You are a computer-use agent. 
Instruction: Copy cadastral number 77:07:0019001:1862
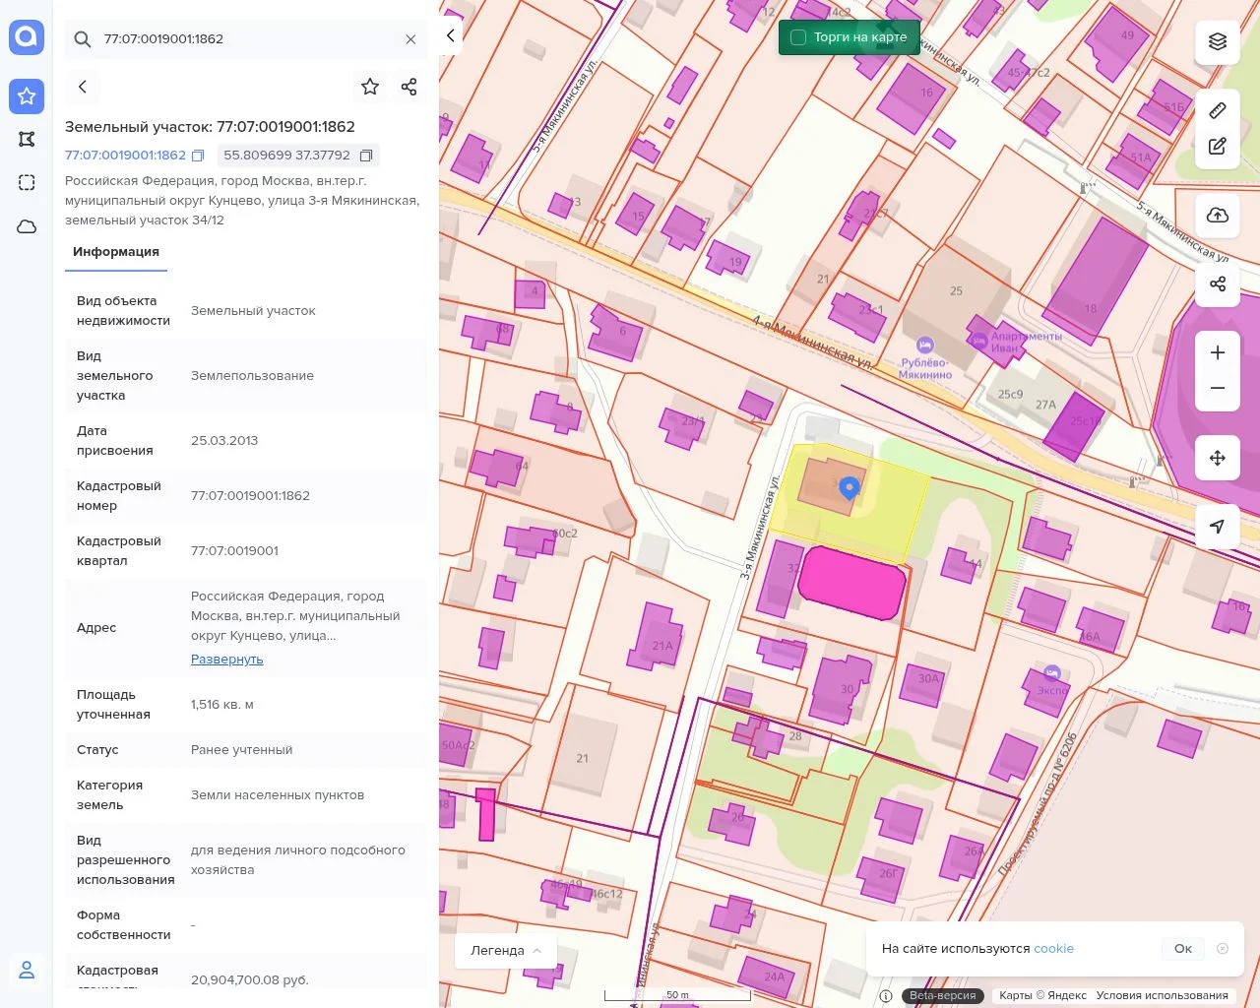click(x=198, y=156)
